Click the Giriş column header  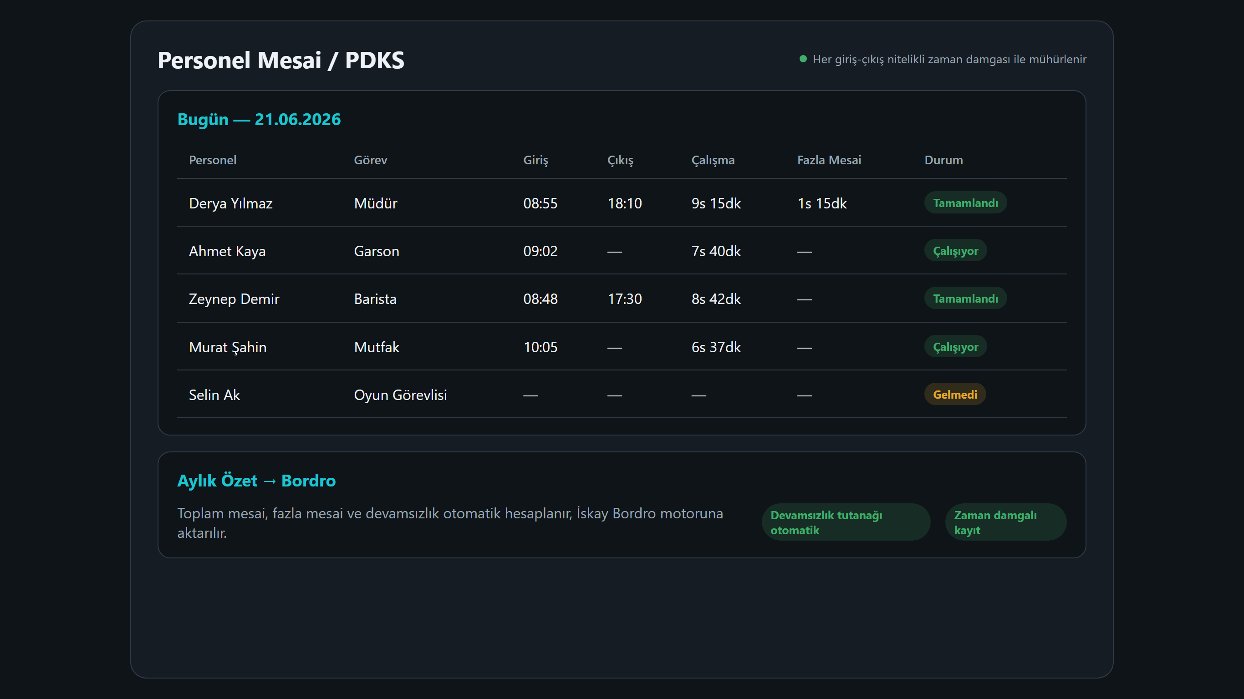point(535,160)
